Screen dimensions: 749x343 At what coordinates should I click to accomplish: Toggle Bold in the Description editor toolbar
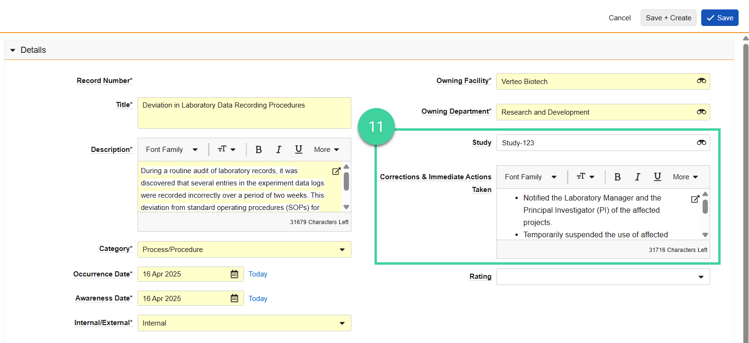pos(259,150)
